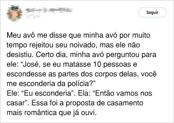Open the blurred profile avatar picture

click(14, 13)
